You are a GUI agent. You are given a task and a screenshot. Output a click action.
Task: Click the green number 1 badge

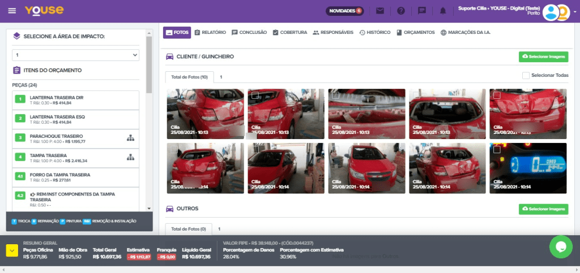click(x=20, y=99)
